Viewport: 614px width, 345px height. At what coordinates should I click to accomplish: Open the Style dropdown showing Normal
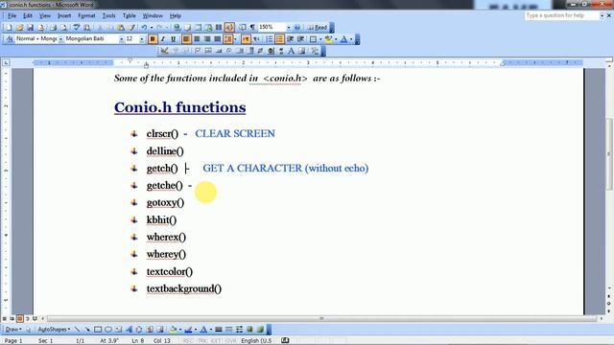coord(60,39)
